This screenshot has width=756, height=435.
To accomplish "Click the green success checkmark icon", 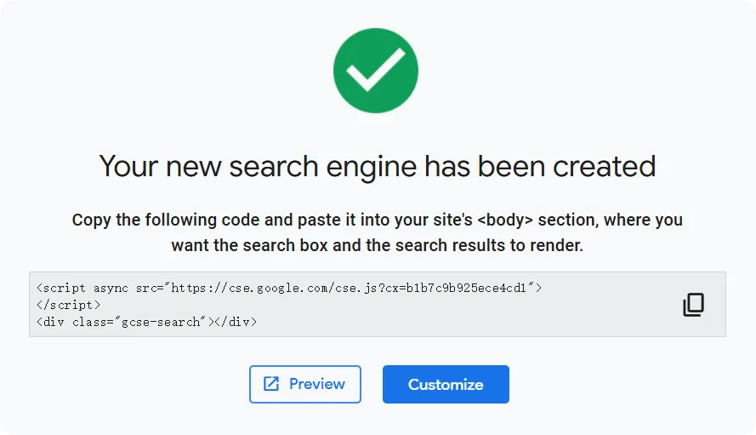I will [376, 72].
